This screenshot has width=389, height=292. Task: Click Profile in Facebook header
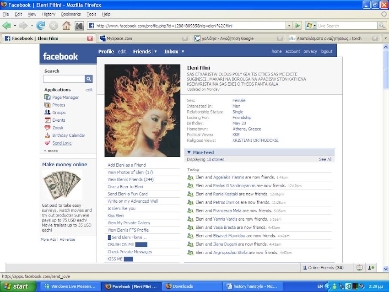pyautogui.click(x=106, y=52)
